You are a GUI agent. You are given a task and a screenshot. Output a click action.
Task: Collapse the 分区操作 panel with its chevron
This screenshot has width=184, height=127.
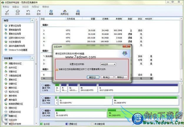click(32, 58)
